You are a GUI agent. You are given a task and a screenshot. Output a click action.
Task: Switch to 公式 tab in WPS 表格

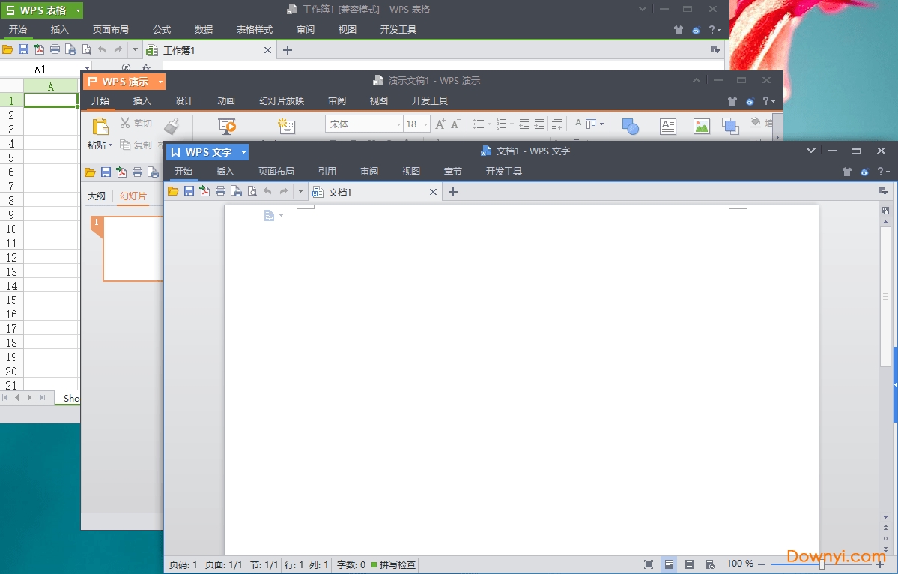162,30
